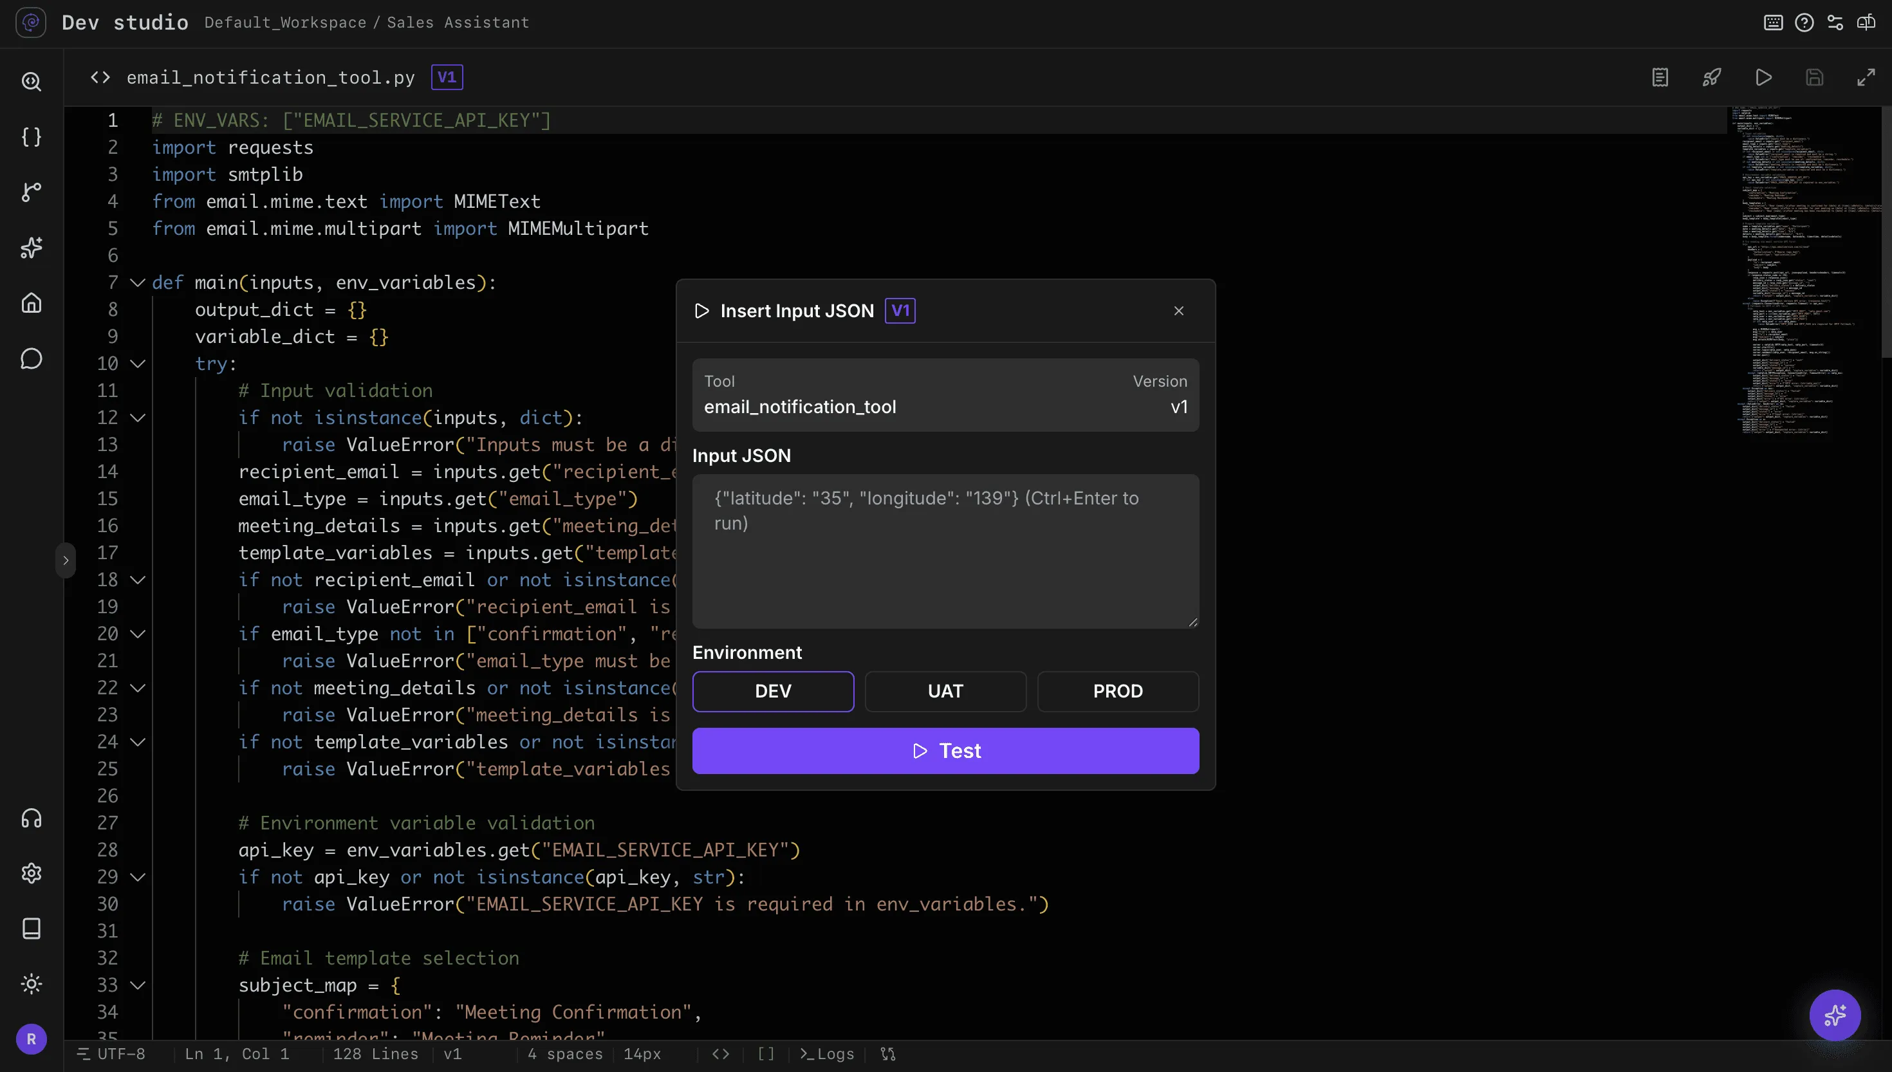Open the document notes icon in editor toolbar

(x=1660, y=77)
